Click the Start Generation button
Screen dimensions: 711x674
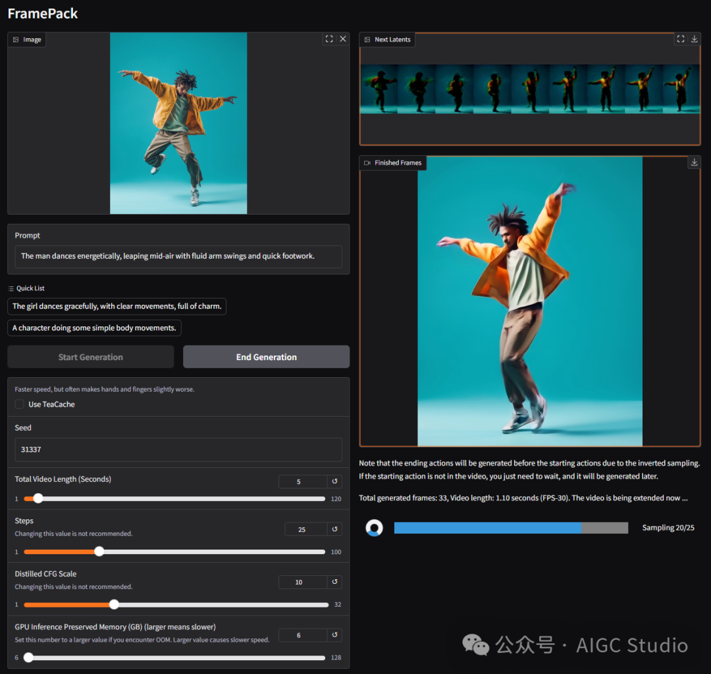pyautogui.click(x=91, y=357)
